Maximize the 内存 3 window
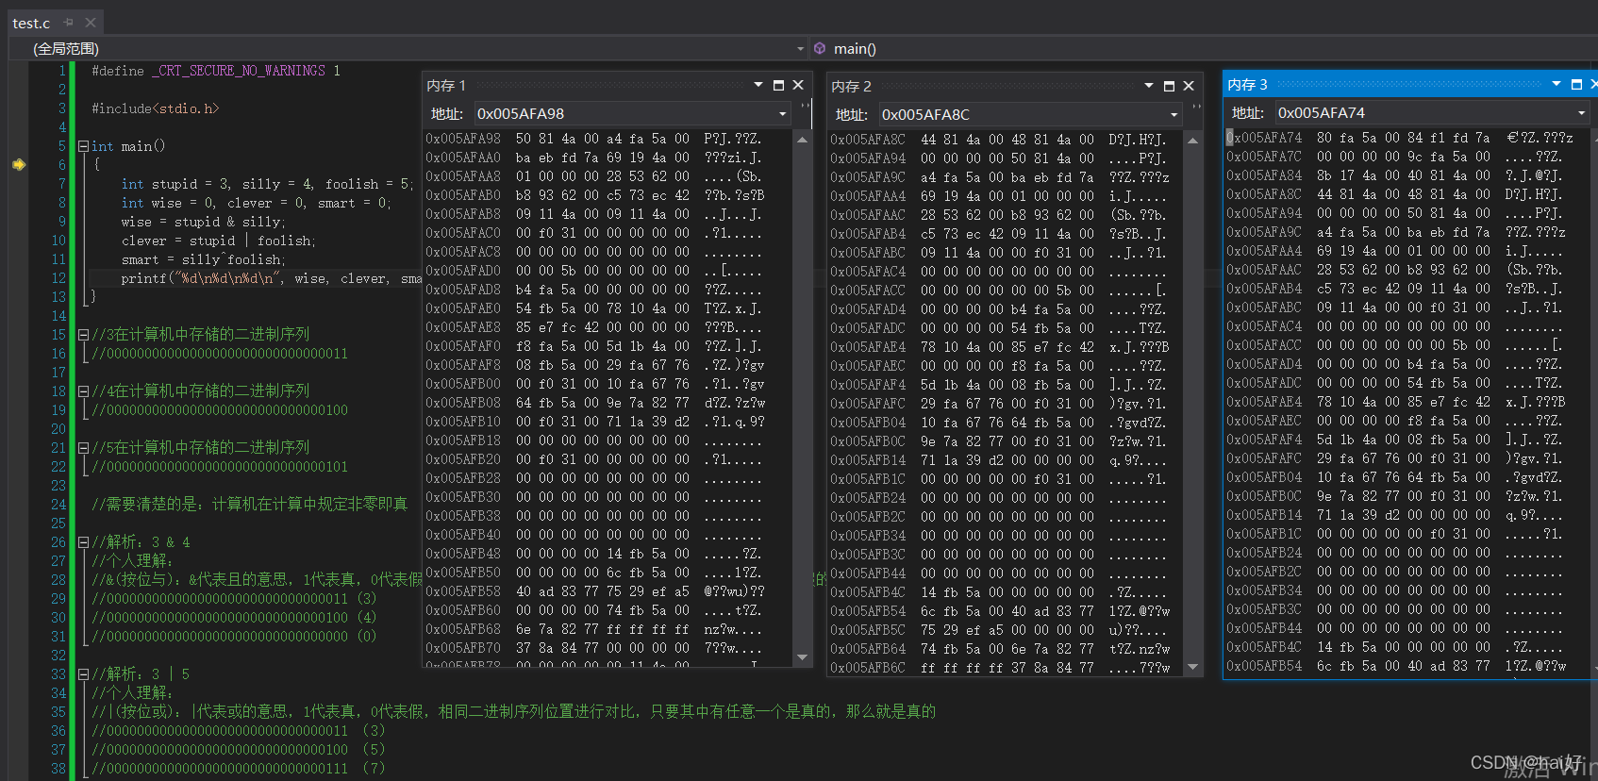This screenshot has width=1598, height=781. coord(1576,84)
